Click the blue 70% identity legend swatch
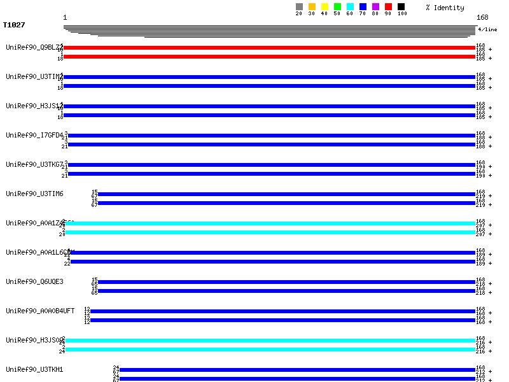This screenshot has height=382, width=509. point(363,7)
